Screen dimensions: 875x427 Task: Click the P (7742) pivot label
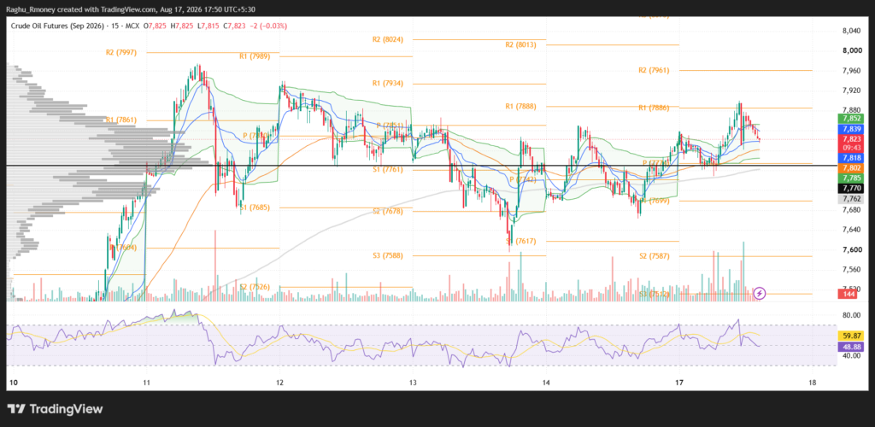tap(523, 179)
